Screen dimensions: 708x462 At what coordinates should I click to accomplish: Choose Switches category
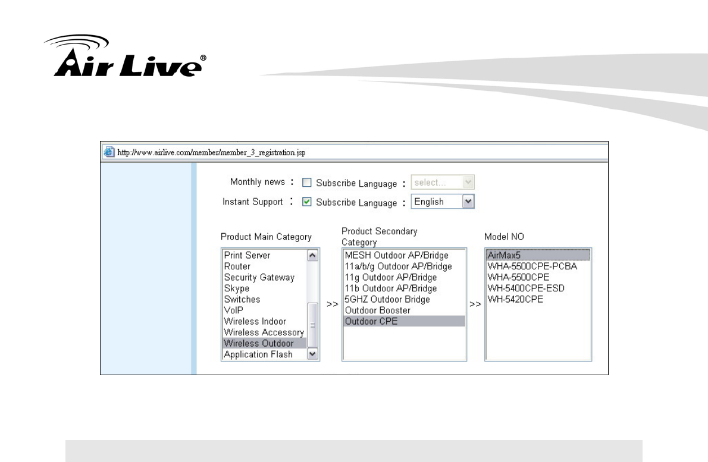(x=265, y=299)
